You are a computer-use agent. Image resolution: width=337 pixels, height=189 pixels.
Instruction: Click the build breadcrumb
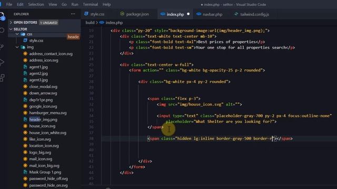click(x=90, y=23)
